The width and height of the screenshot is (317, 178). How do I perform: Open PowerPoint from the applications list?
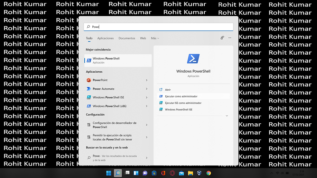(118, 80)
